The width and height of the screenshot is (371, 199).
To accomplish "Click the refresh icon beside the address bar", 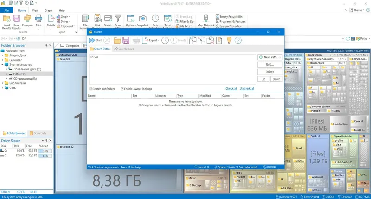I will [347, 39].
